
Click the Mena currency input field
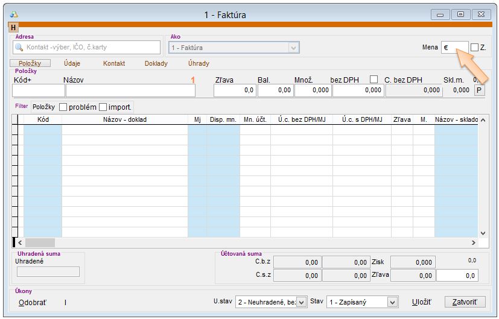coord(454,47)
